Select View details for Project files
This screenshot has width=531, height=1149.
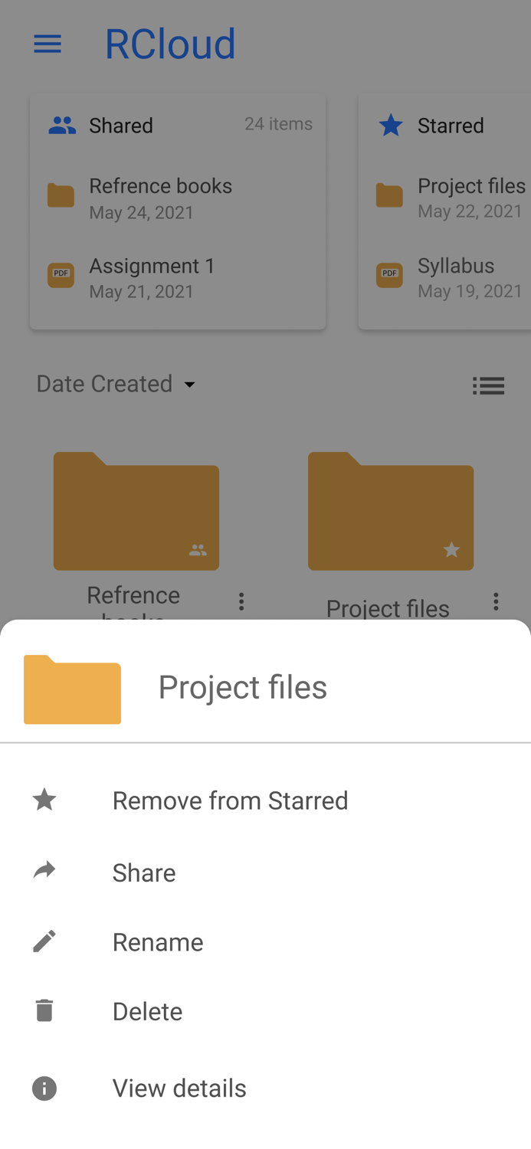coord(179,1088)
